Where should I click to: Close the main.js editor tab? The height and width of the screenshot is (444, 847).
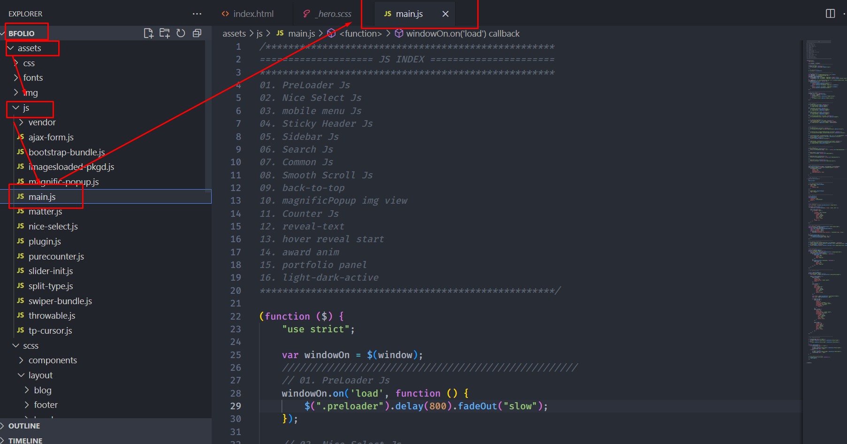(x=445, y=14)
